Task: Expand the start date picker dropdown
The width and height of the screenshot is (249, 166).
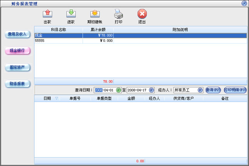Action: point(118,90)
